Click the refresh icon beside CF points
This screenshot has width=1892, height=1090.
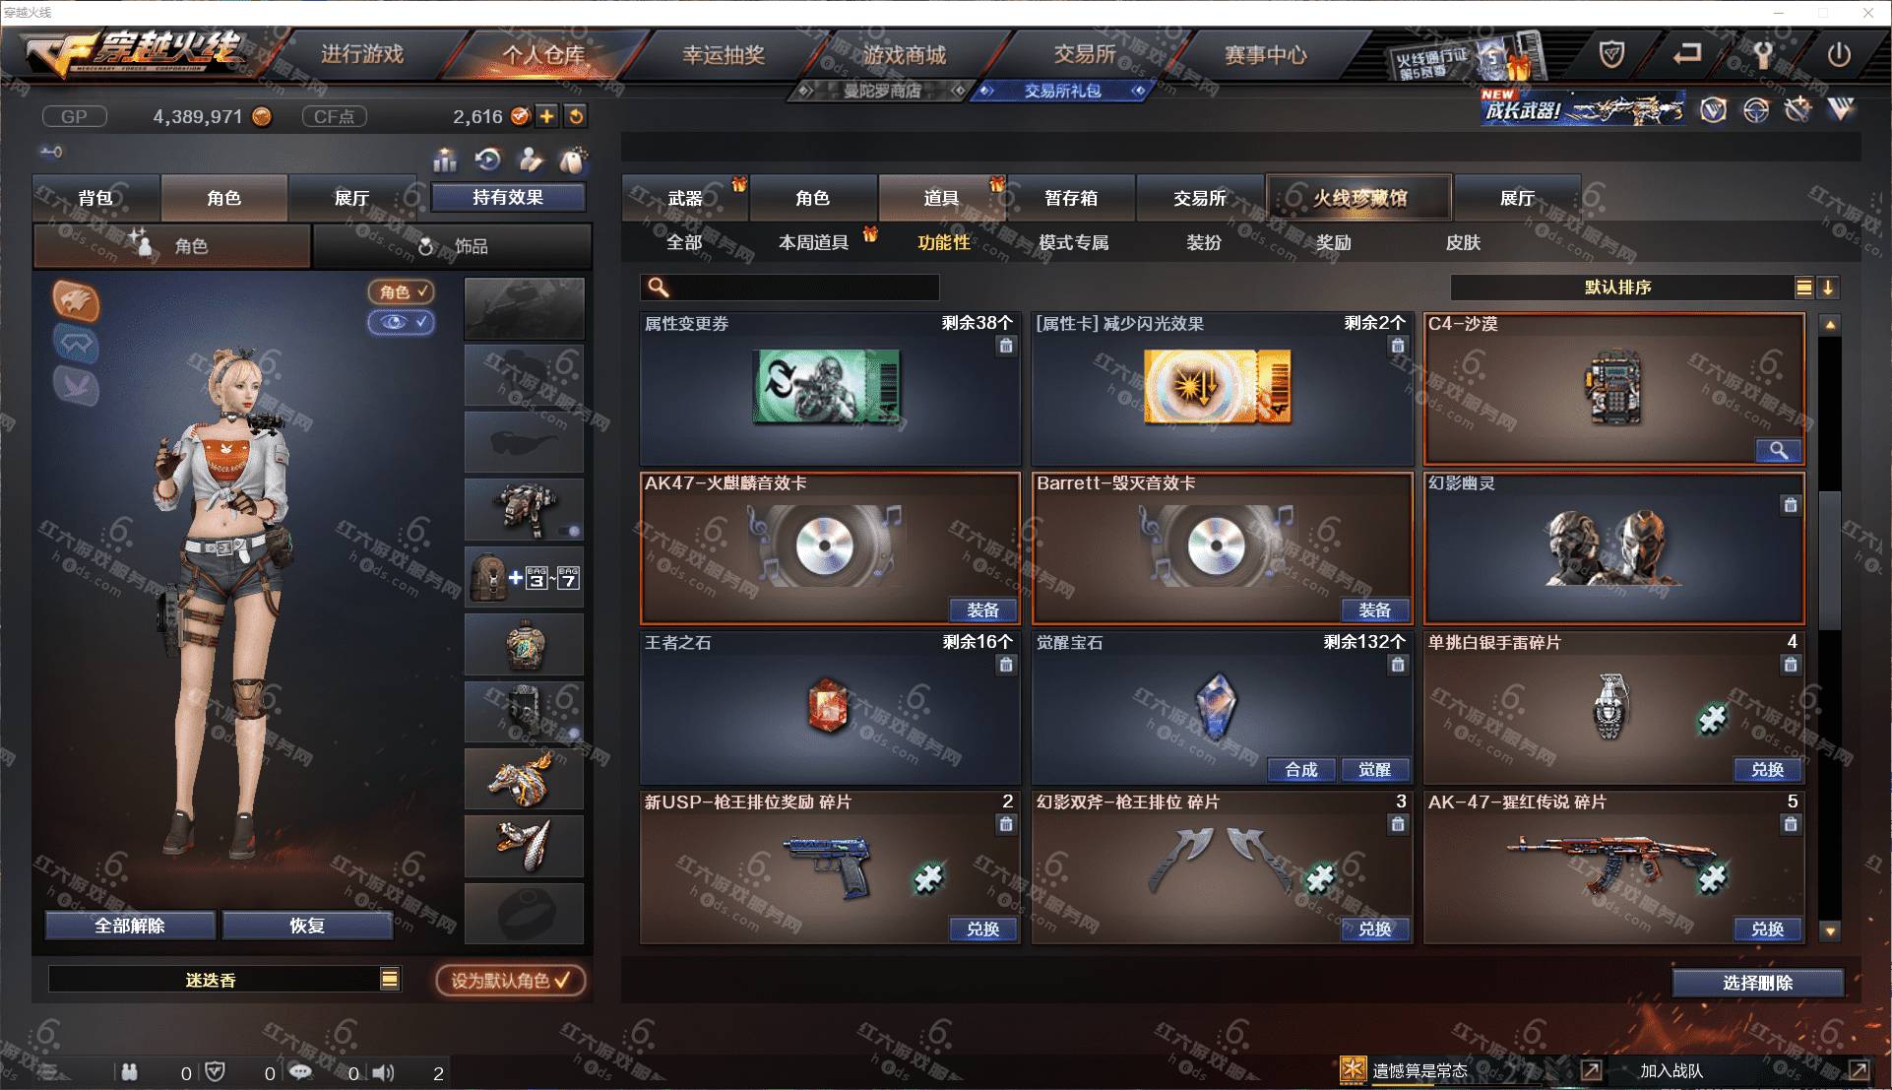click(576, 116)
